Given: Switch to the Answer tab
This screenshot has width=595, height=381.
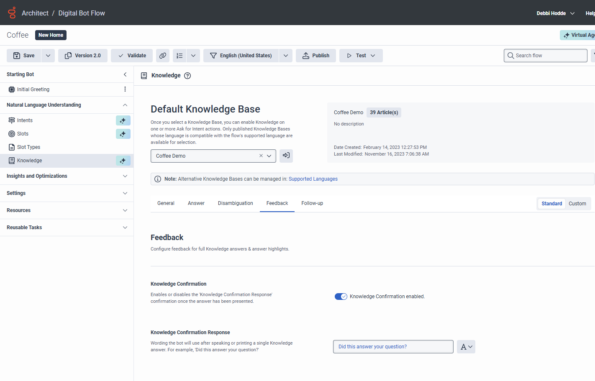Looking at the screenshot, I should point(196,203).
